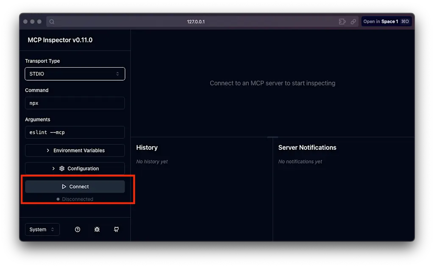434x267 pixels.
Task: Click the Connect button
Action: point(75,187)
